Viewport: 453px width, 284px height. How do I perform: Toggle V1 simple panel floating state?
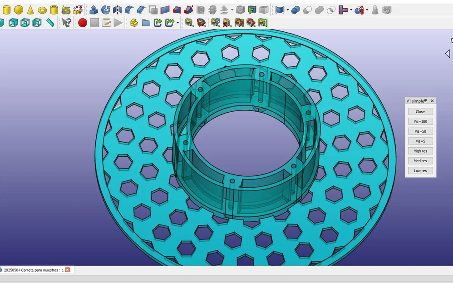point(425,100)
